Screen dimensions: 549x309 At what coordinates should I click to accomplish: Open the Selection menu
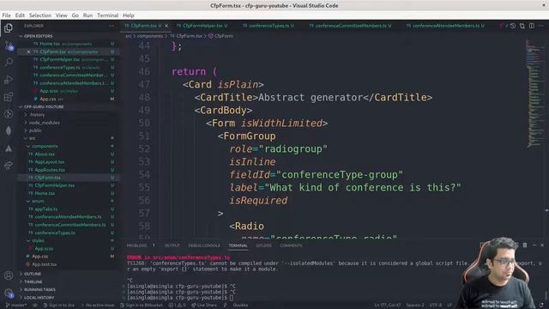coord(40,15)
